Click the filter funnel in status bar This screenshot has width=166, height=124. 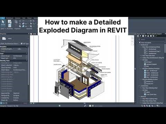tap(157, 106)
